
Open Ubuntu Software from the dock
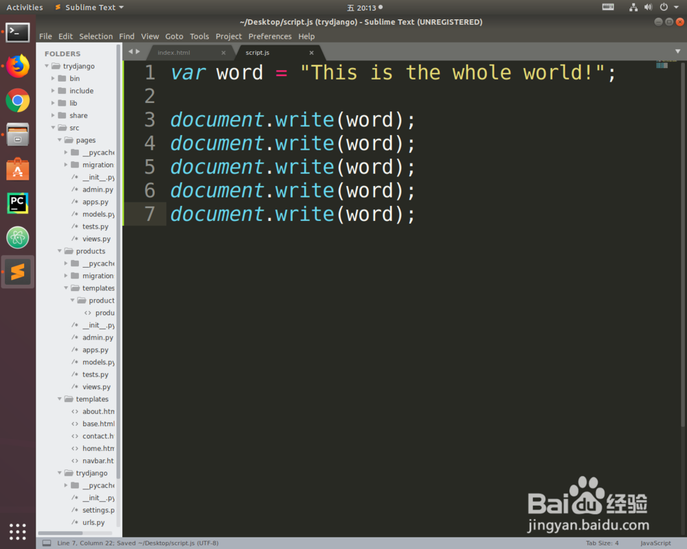[18, 169]
